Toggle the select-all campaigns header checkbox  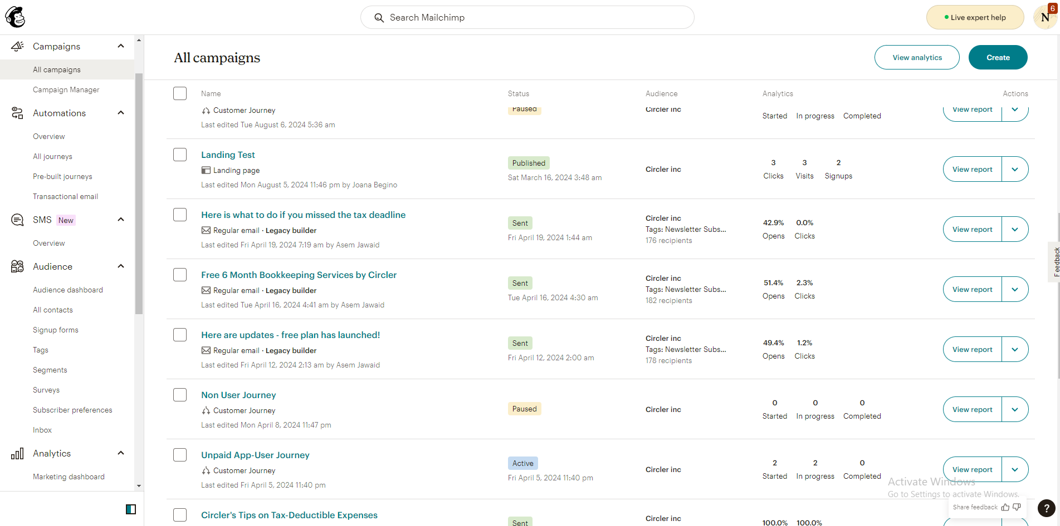[180, 93]
